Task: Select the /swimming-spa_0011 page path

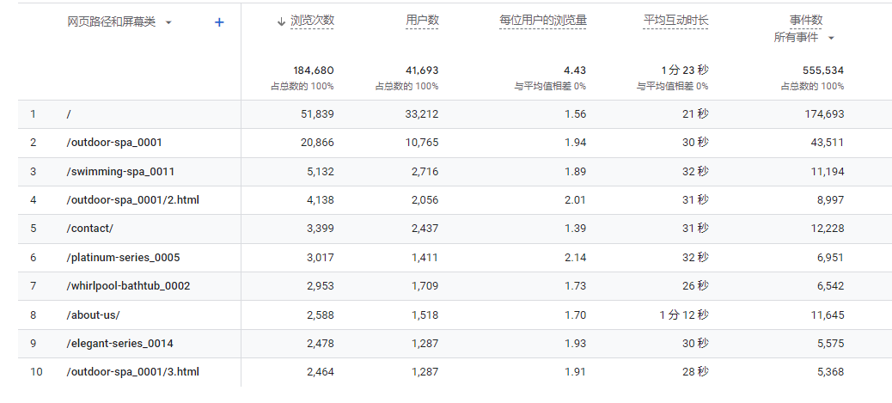Action: pos(120,171)
